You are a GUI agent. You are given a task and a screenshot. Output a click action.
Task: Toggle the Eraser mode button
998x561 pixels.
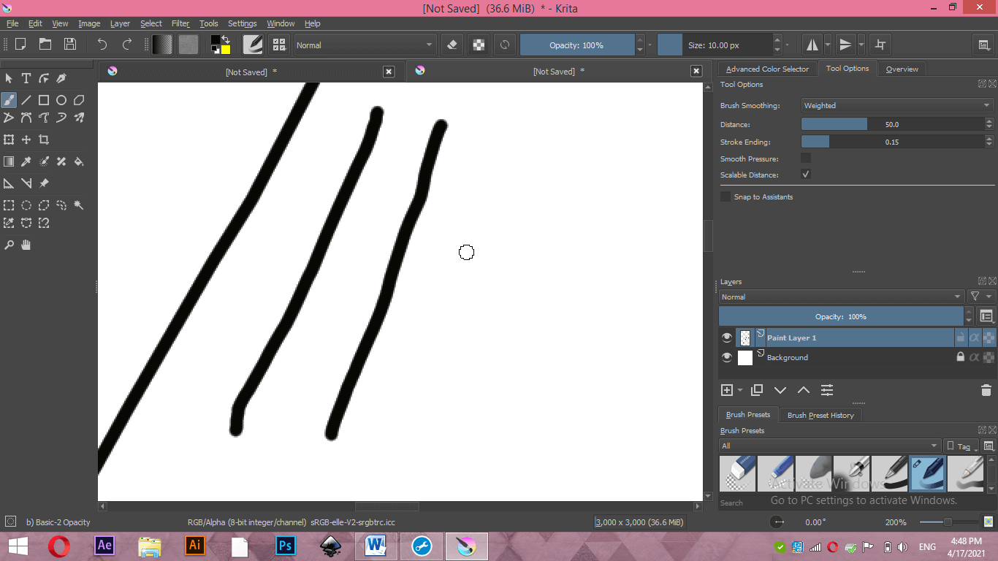(452, 45)
